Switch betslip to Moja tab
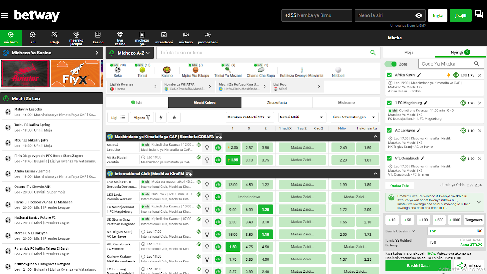Image resolution: width=487 pixels, height=274 pixels. (409, 53)
